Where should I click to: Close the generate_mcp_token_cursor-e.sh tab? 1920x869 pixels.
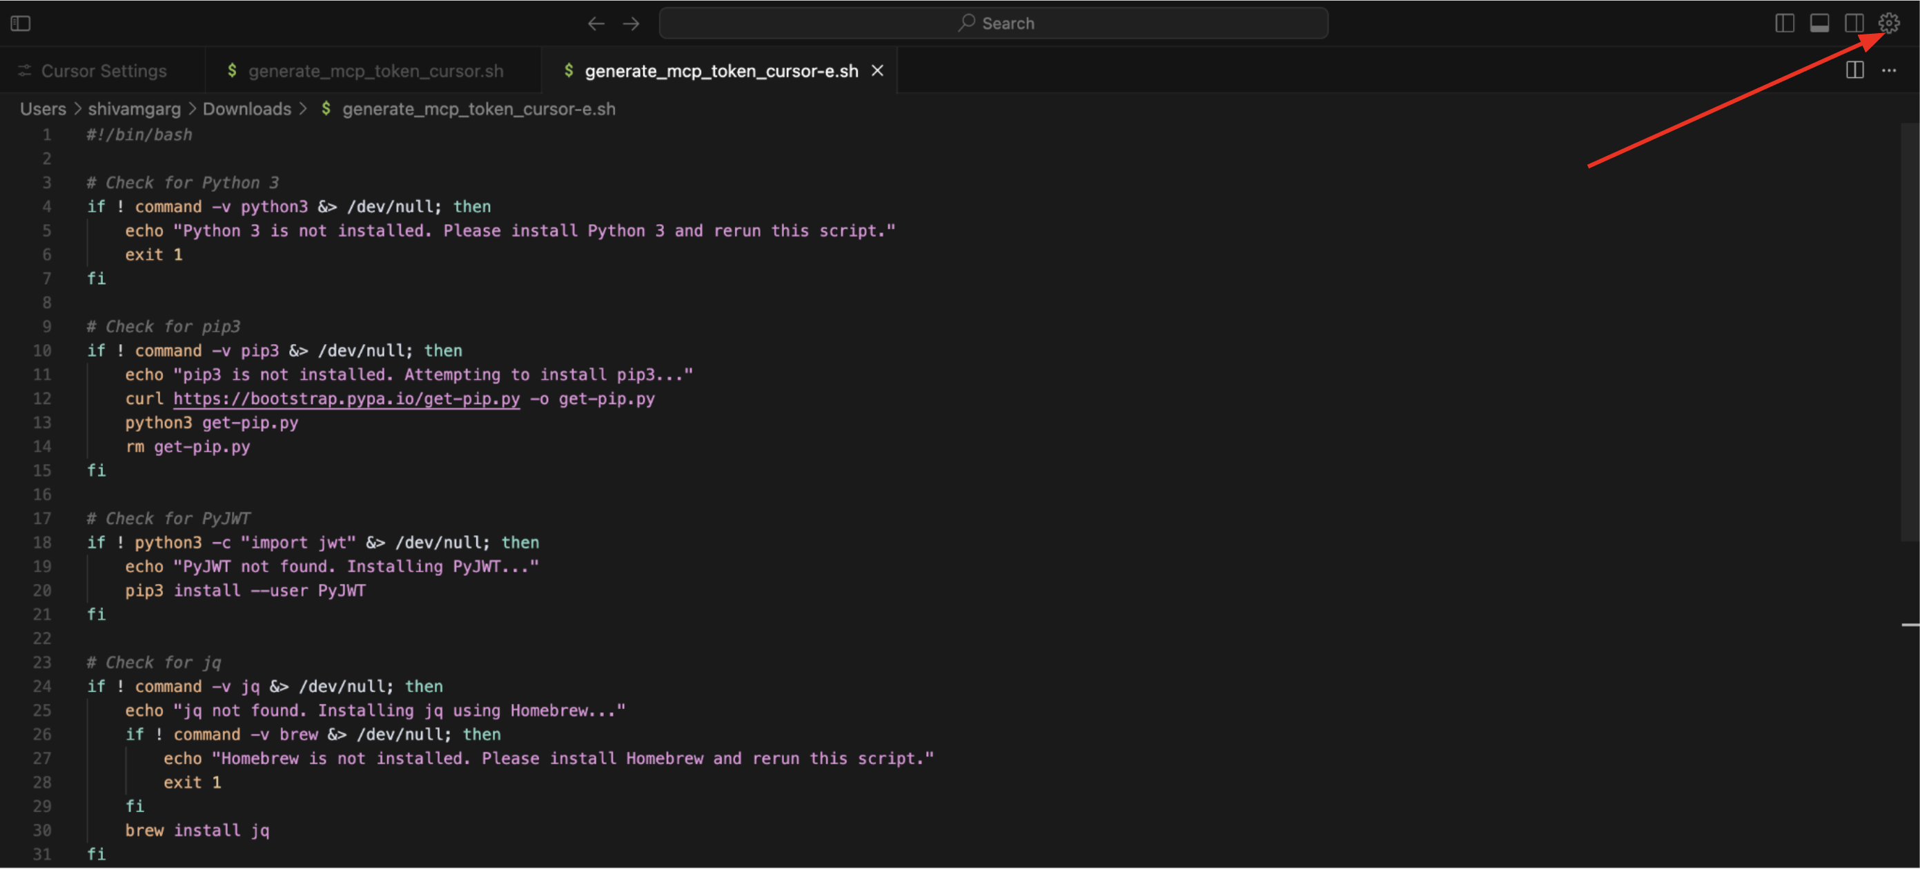877,71
